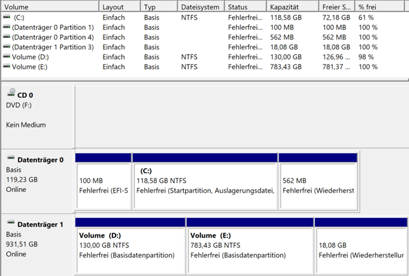Click the 61 % free cell
This screenshot has height=276, width=409.
[x=366, y=17]
